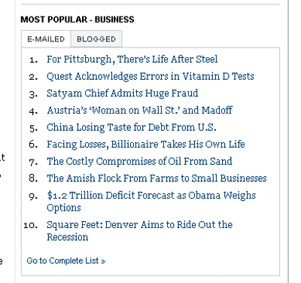Click the word 'Options' in deficit headline
The image size is (301, 283).
pos(64,208)
